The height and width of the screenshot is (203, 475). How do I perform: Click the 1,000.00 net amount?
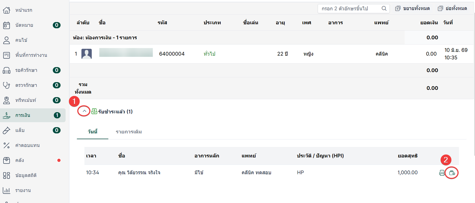[x=407, y=173]
